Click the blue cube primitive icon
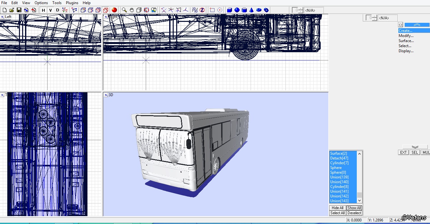This screenshot has width=430, height=224. coord(230,10)
